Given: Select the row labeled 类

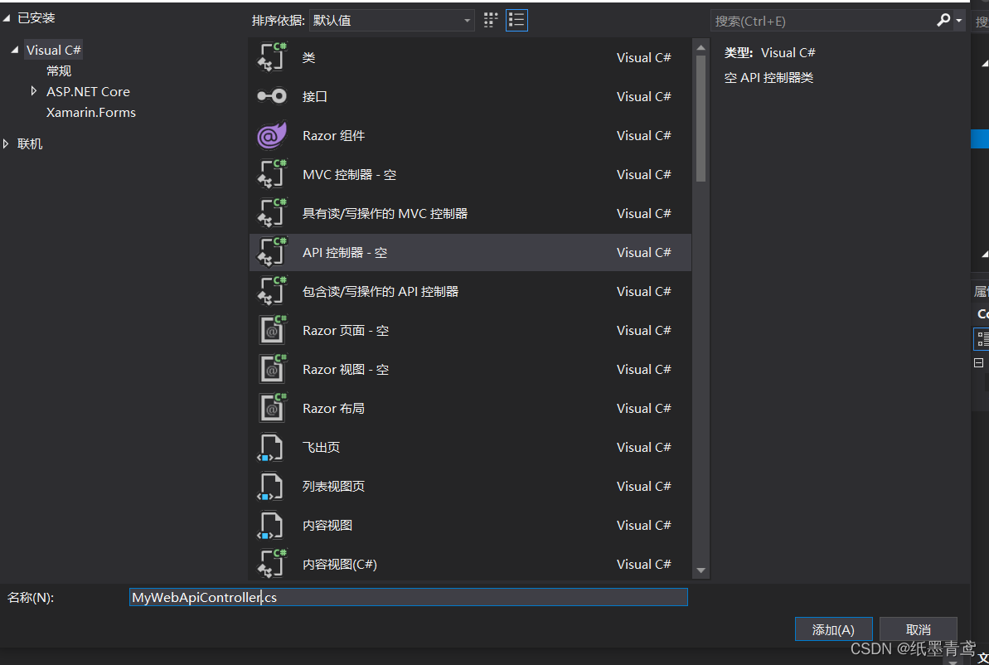Looking at the screenshot, I should (471, 57).
